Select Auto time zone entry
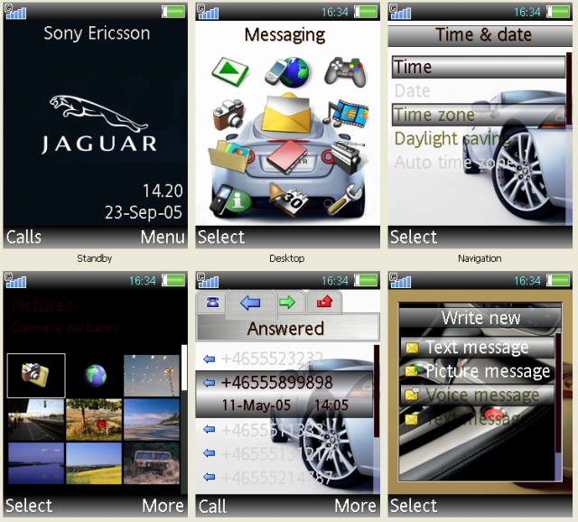 [478, 163]
